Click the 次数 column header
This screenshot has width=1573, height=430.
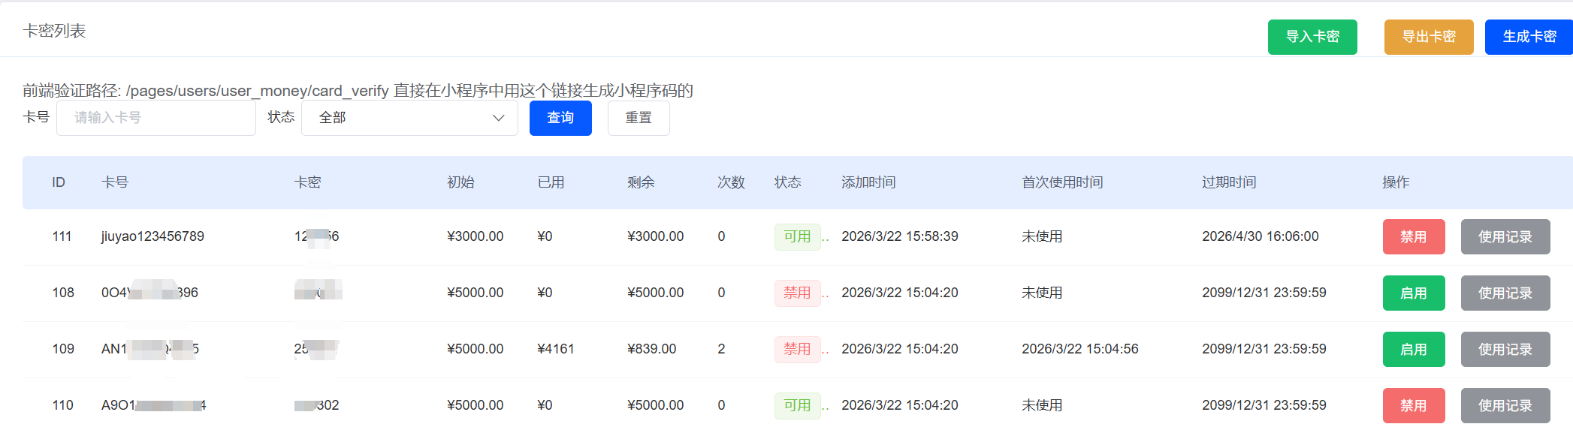point(731,182)
